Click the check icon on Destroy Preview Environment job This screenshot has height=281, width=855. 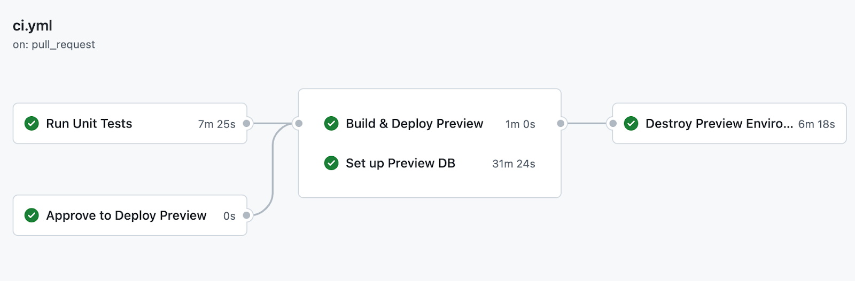click(x=631, y=124)
